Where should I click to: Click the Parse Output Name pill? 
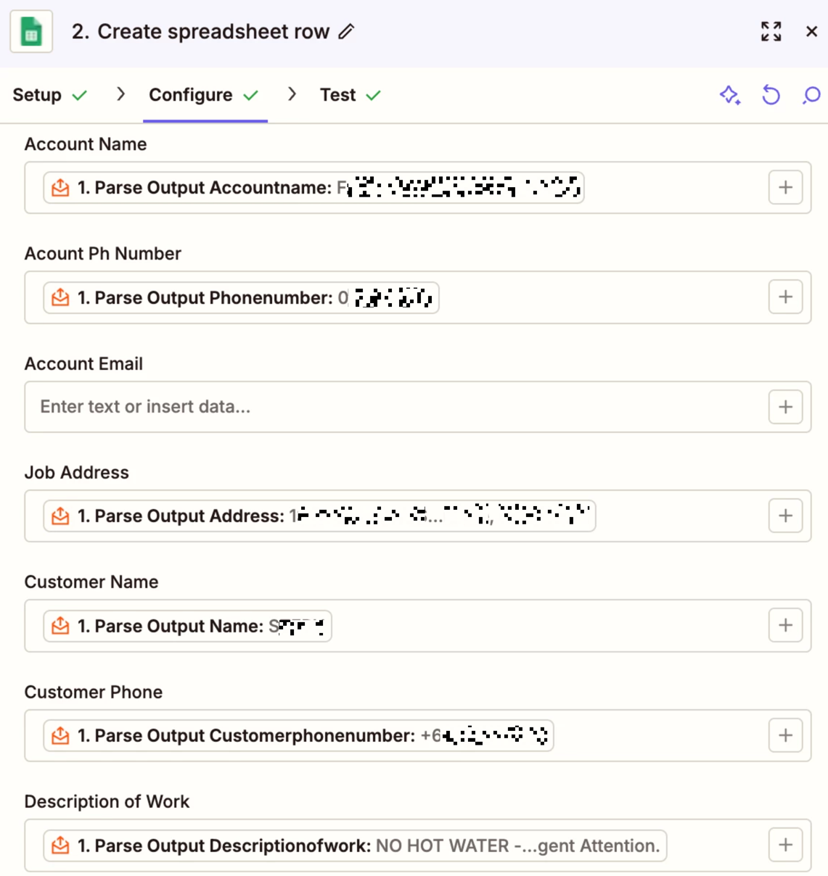point(187,627)
